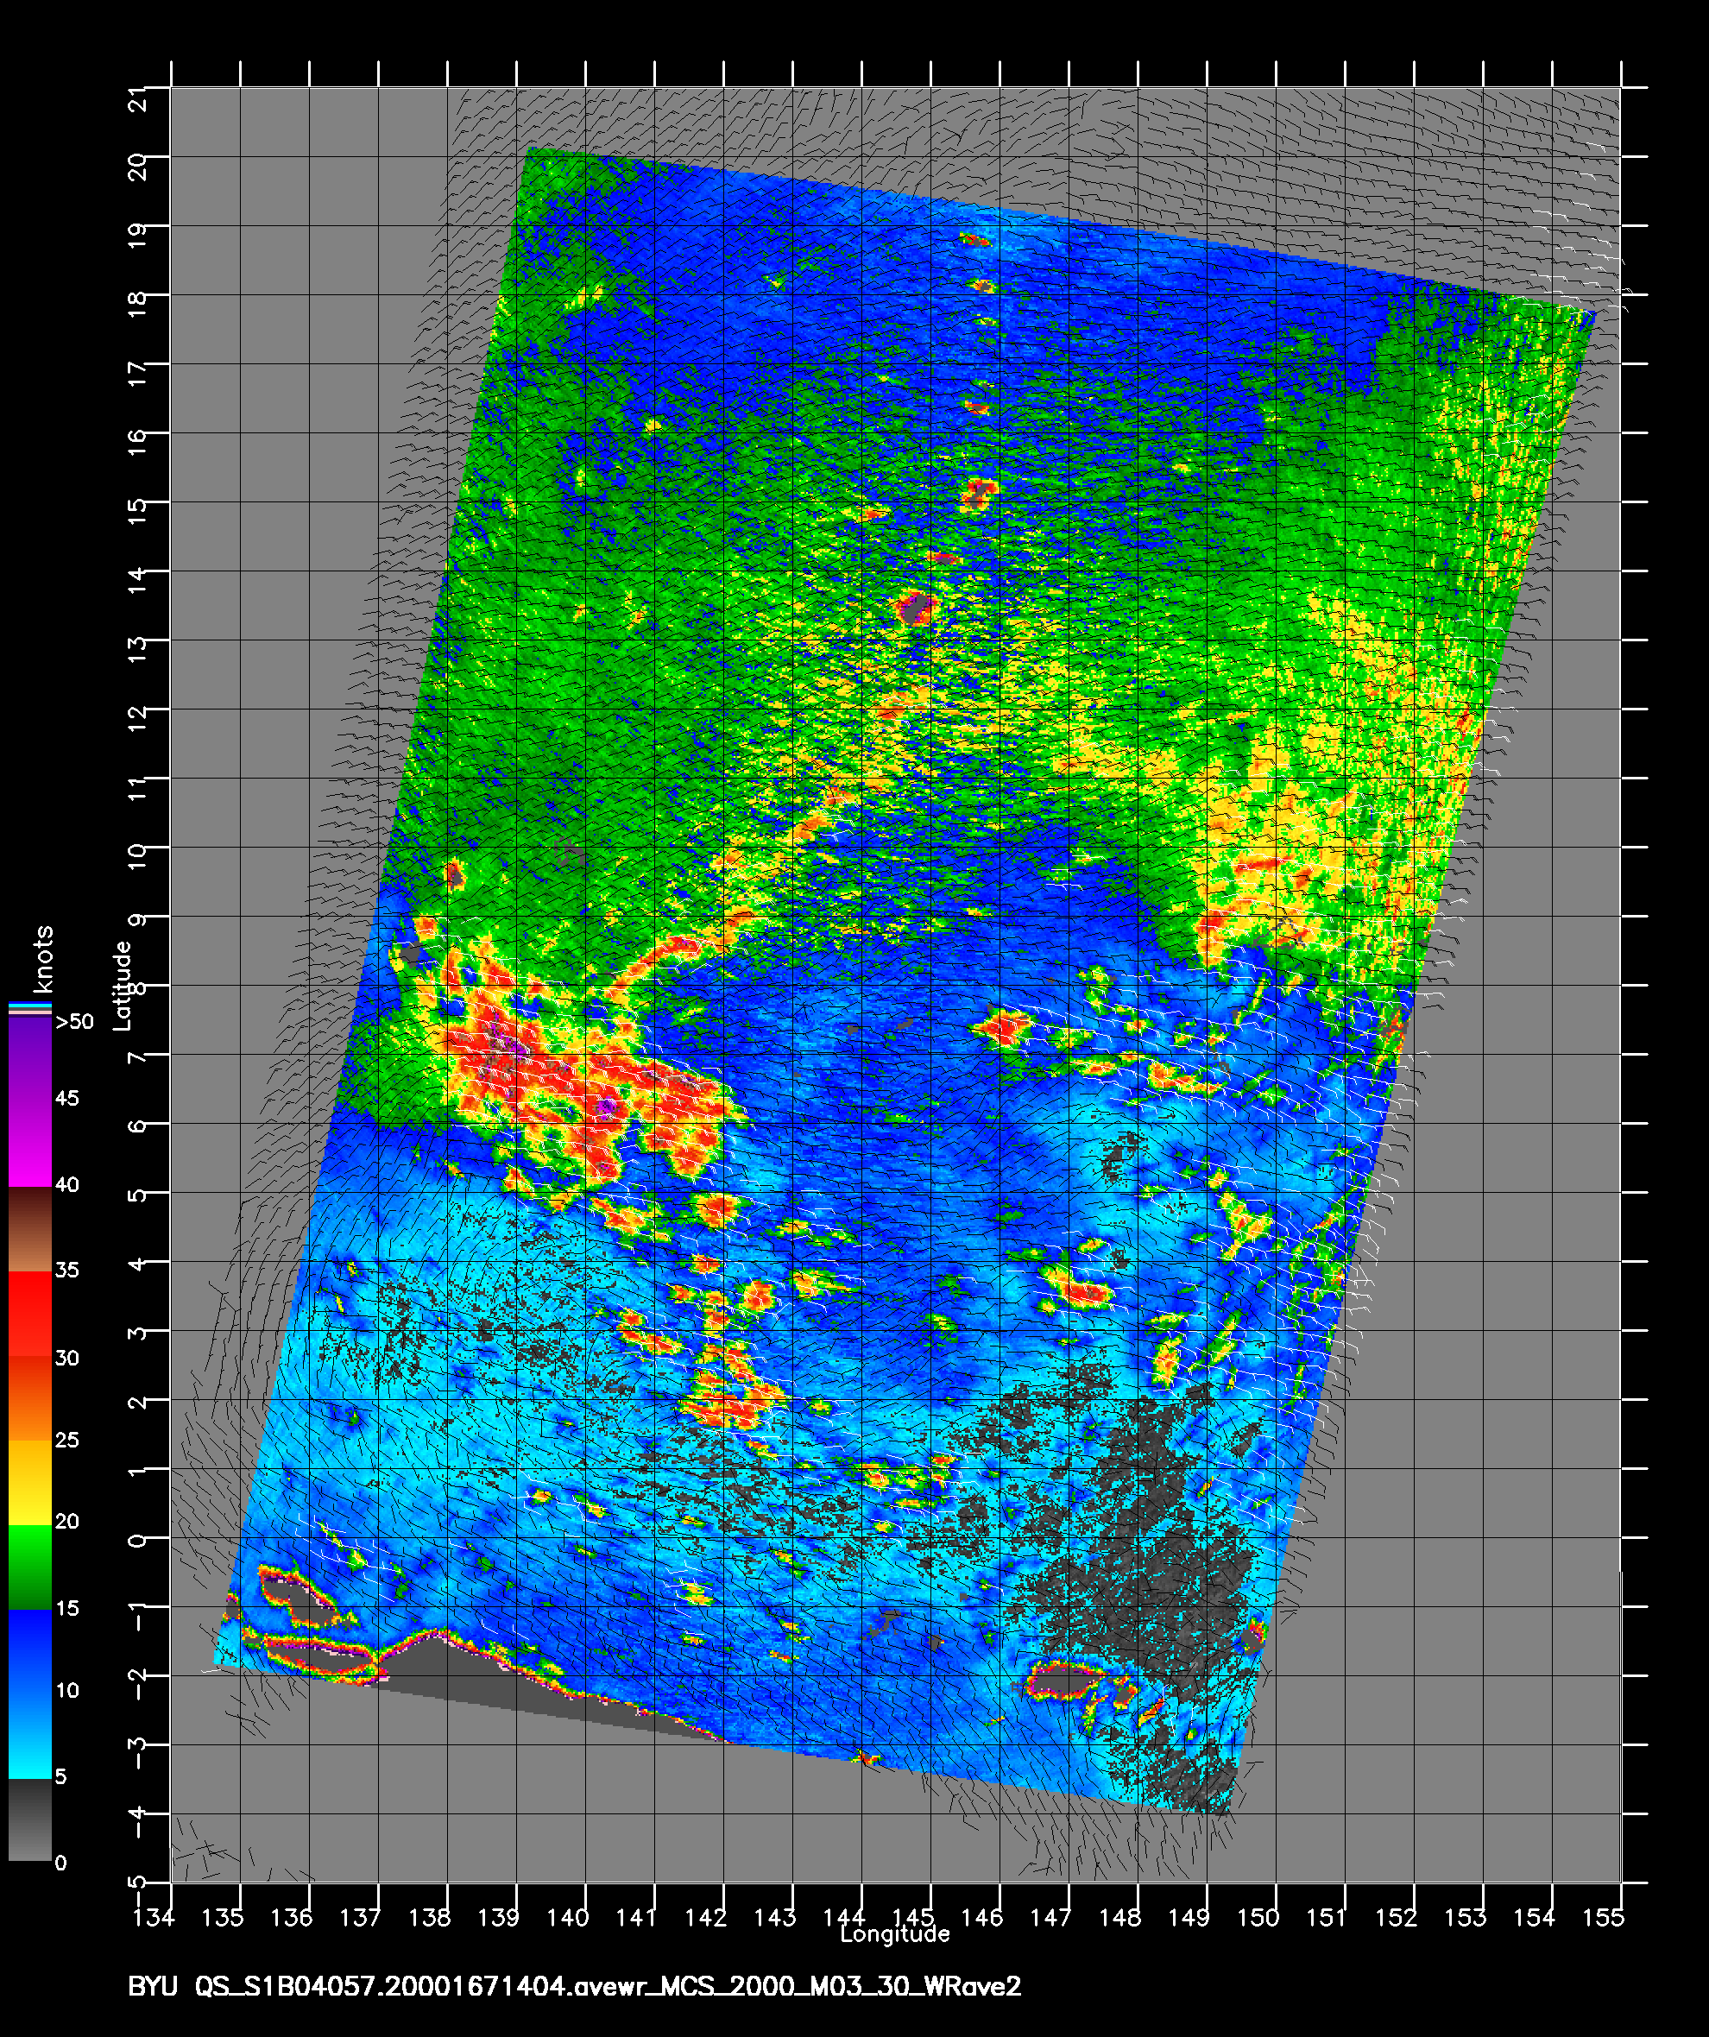Click the knots unit label
This screenshot has width=1709, height=2037.
tap(42, 959)
